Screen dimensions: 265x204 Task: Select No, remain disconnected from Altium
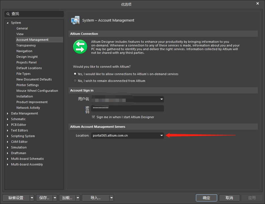75,80
